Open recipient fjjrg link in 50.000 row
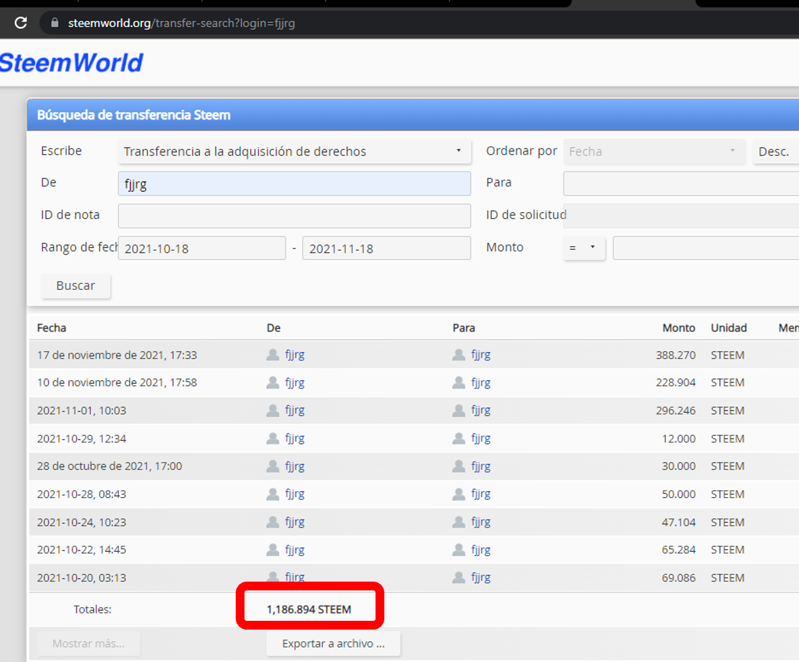Viewport: 799px width, 662px height. [x=480, y=494]
